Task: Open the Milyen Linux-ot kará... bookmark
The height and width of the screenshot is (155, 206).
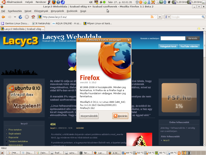Action: point(98,24)
